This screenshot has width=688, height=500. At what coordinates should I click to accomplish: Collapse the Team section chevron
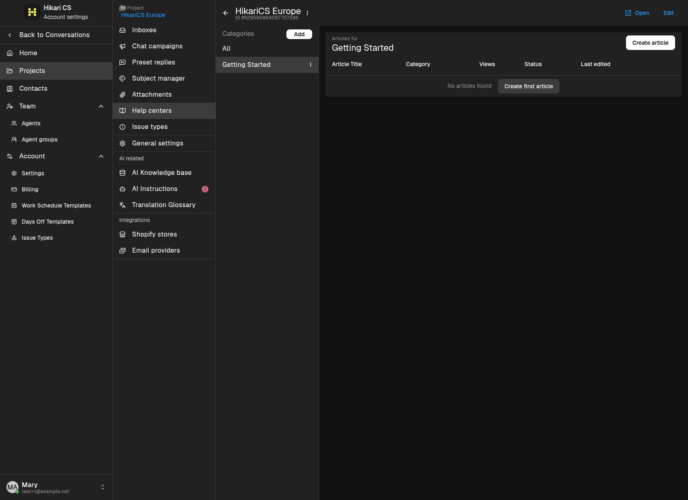tap(101, 106)
